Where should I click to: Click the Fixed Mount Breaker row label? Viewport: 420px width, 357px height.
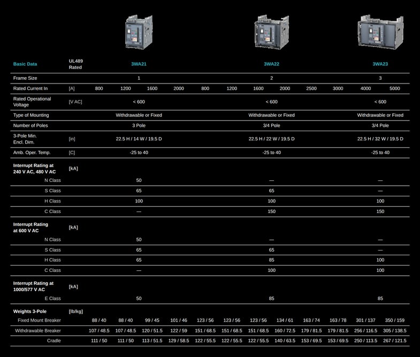point(39,320)
